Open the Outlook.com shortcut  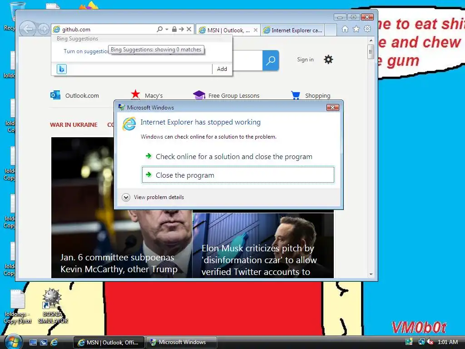(x=74, y=95)
